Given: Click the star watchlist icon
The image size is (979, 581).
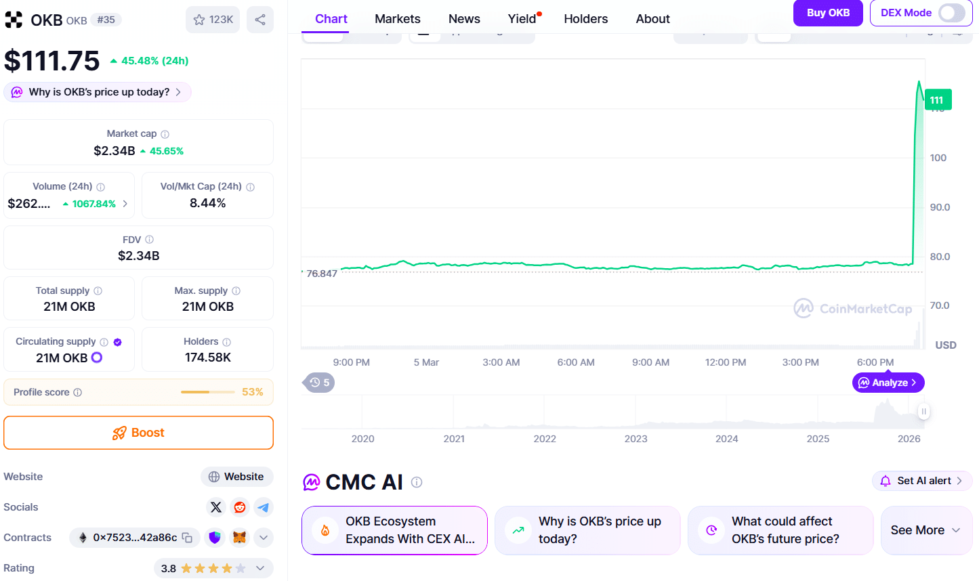Looking at the screenshot, I should coord(199,20).
